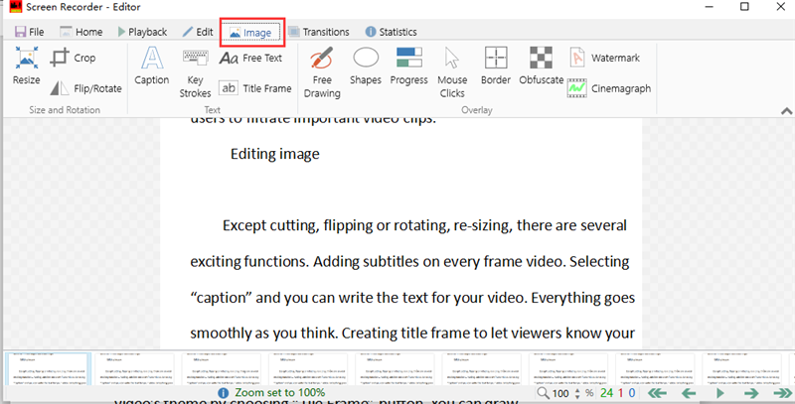
Task: Activate the Free Drawing tool
Action: tap(322, 72)
